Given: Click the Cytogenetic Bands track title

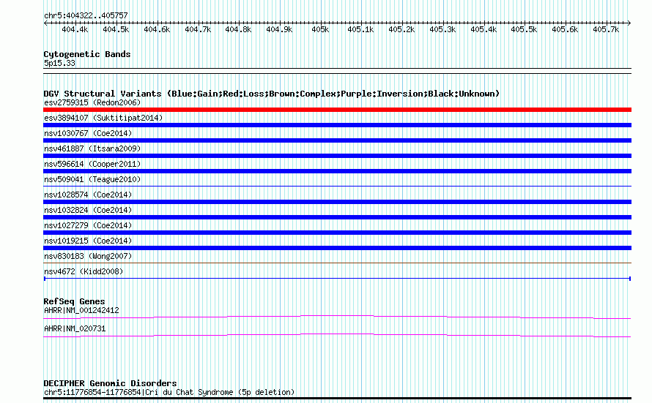Looking at the screenshot, I should click(87, 54).
